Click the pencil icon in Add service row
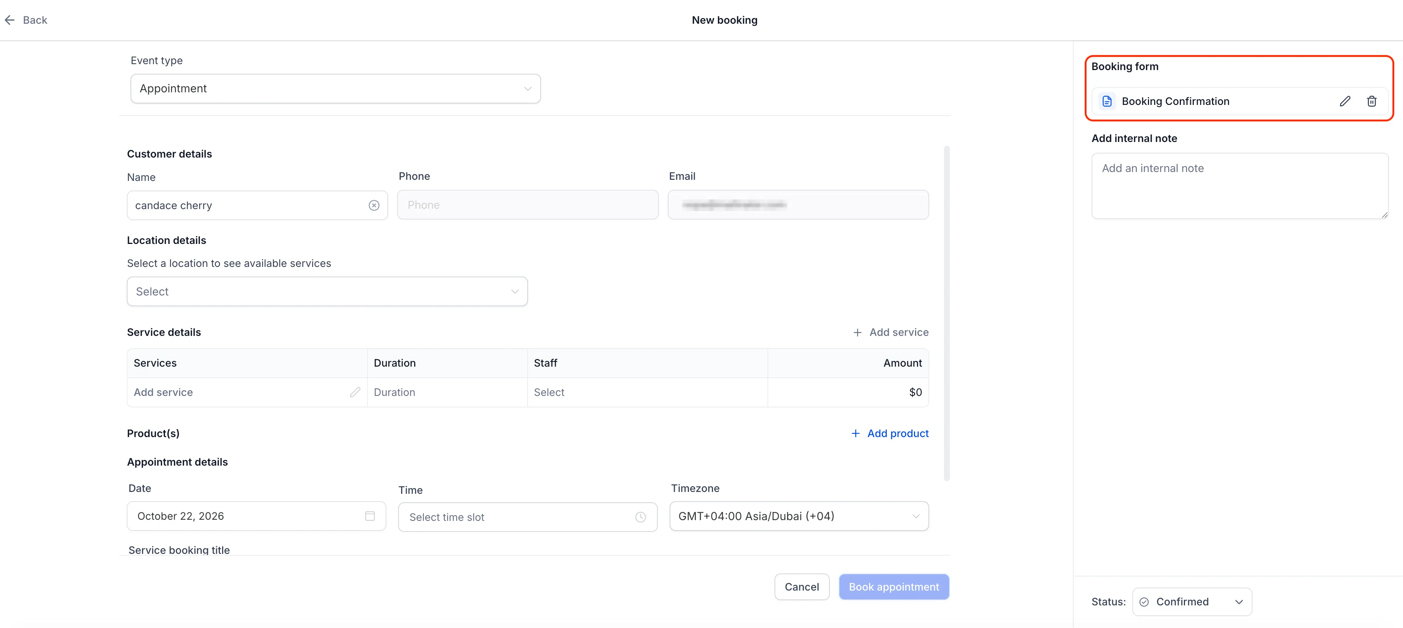This screenshot has height=628, width=1403. click(x=355, y=392)
